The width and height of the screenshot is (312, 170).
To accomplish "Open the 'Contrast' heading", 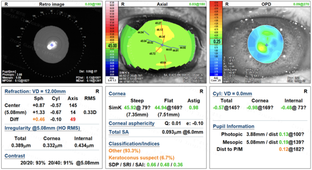I will [x=15, y=156].
